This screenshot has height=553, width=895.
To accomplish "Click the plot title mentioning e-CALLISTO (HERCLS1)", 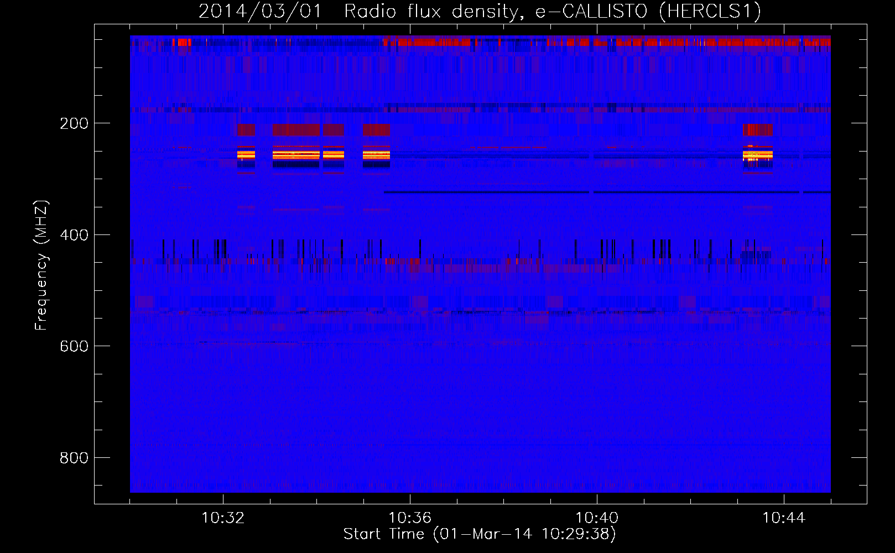I will tap(480, 11).
